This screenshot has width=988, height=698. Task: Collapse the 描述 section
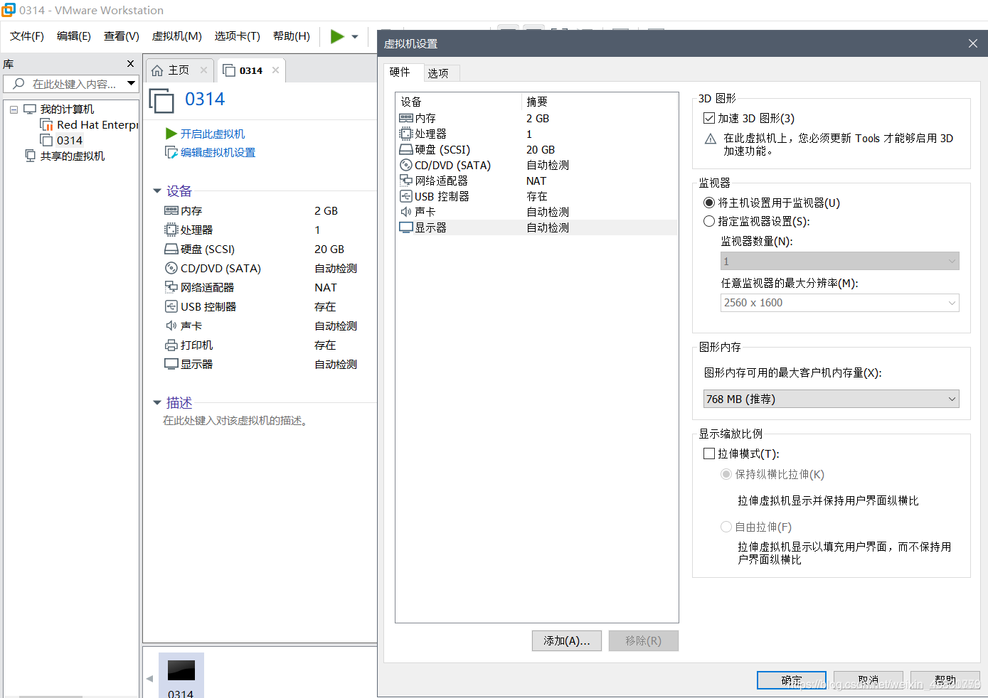tap(157, 403)
